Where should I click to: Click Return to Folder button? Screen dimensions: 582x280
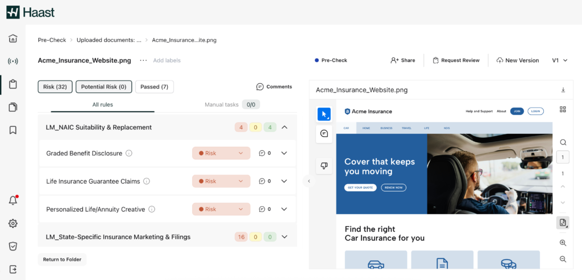[62, 259]
